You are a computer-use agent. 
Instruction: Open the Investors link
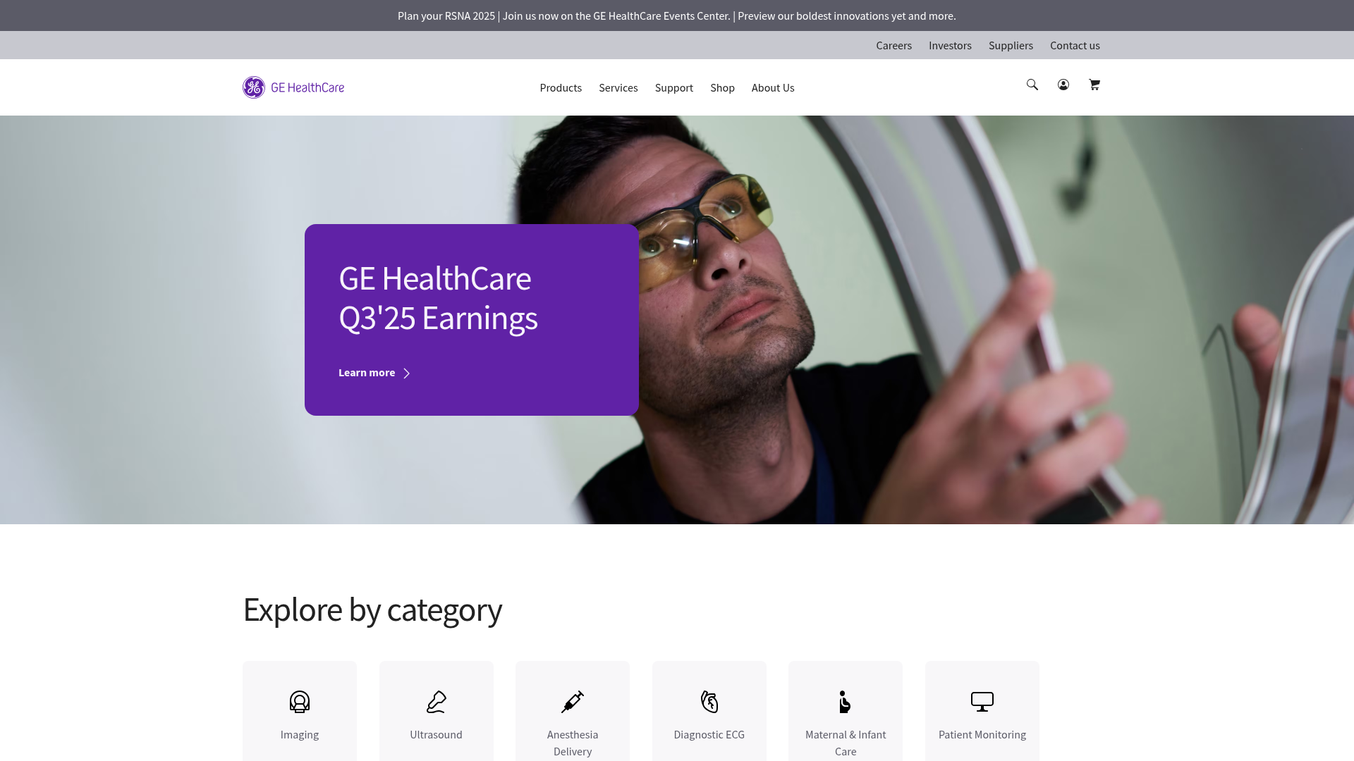pyautogui.click(x=950, y=45)
